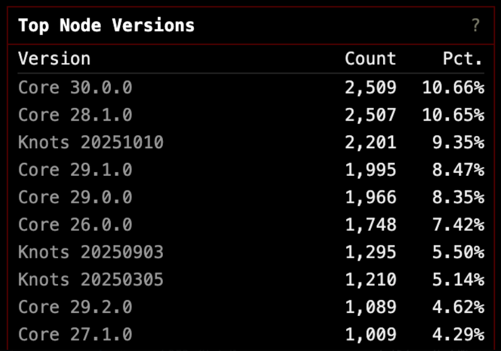Select the Top Node Versions panel title
501x351 pixels.
(x=106, y=26)
